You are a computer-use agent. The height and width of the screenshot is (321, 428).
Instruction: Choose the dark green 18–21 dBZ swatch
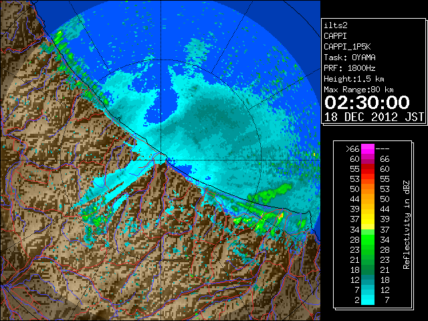[368, 270]
